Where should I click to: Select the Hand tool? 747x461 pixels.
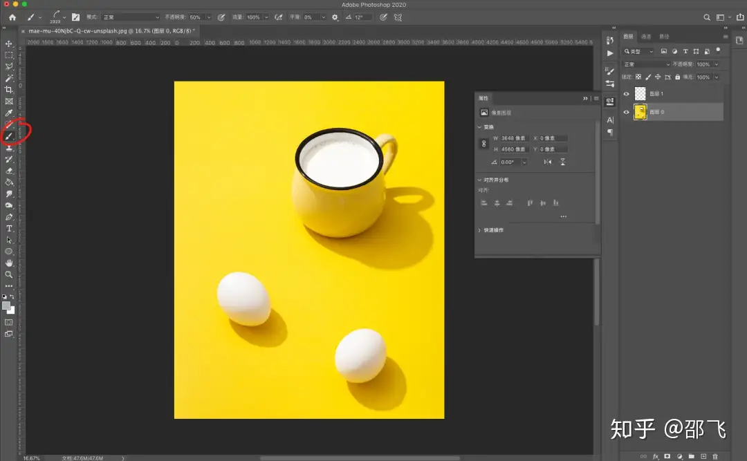click(9, 263)
